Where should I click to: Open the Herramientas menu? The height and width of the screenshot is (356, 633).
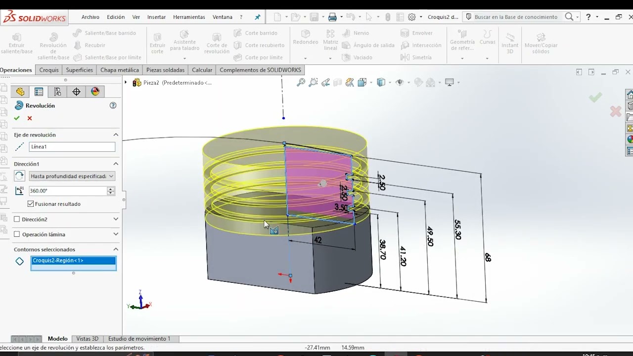189,17
